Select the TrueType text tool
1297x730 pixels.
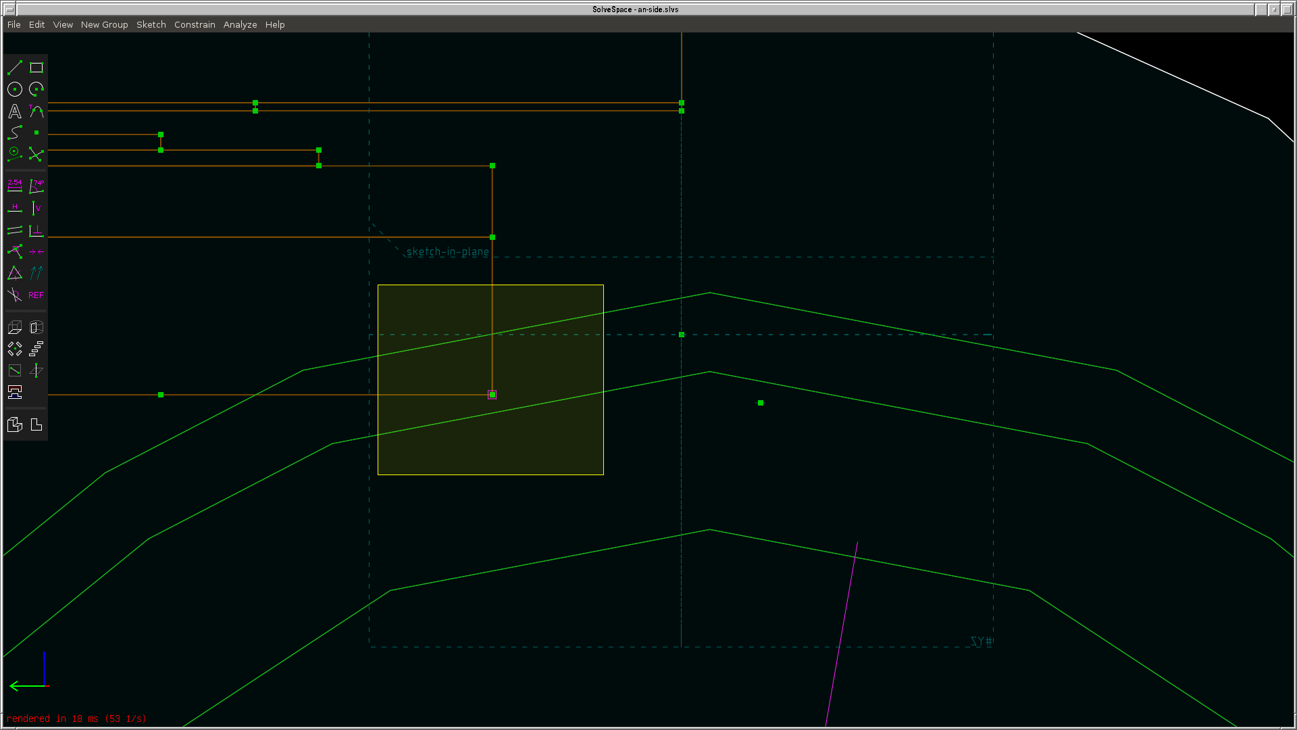15,112
